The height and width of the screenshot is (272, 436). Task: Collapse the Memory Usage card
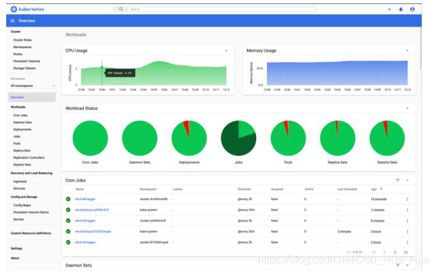tap(407, 50)
